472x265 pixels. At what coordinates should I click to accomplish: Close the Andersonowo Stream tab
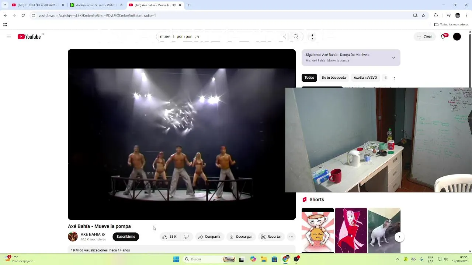pyautogui.click(x=122, y=5)
